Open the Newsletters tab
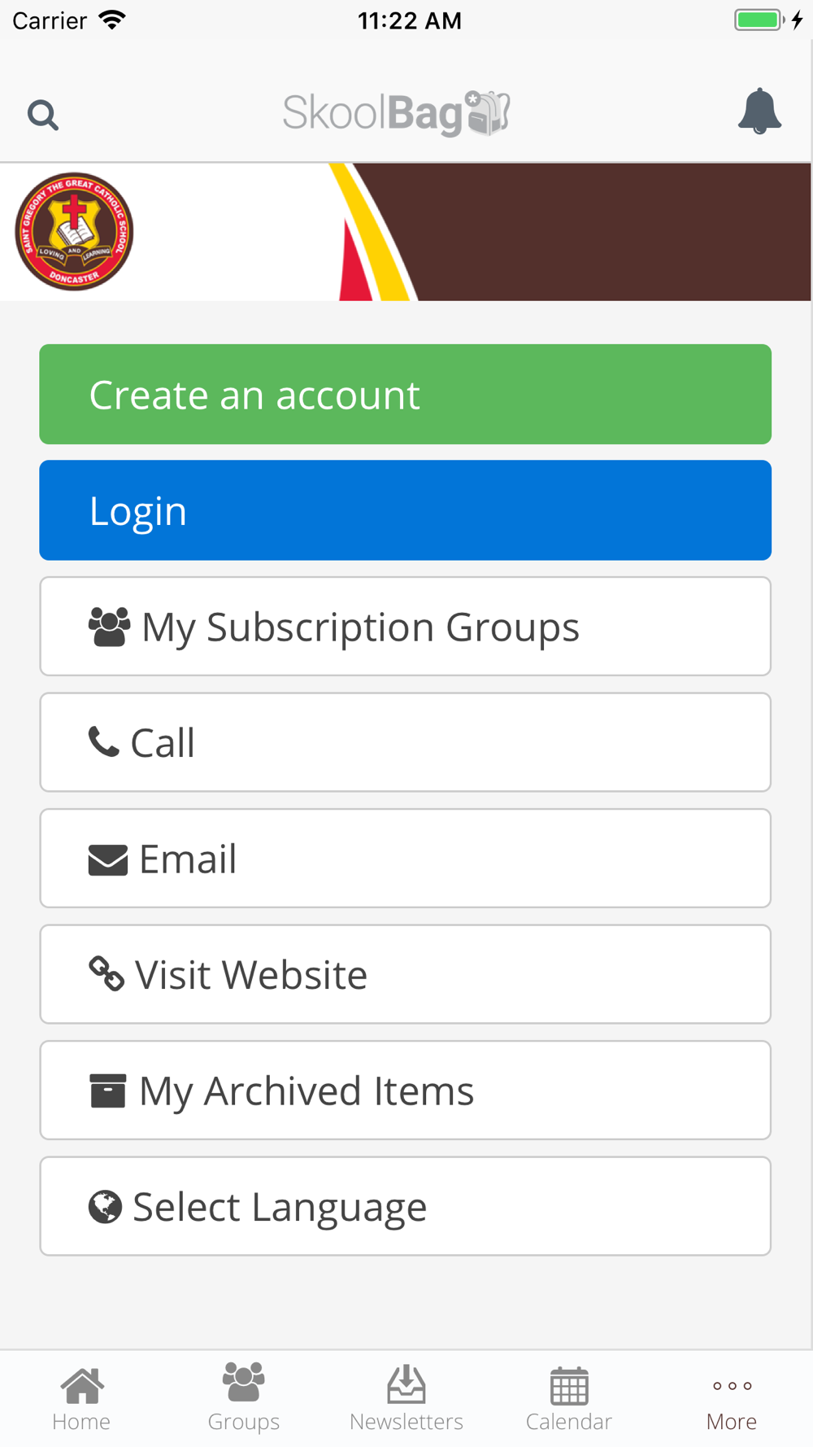This screenshot has height=1447, width=813. pyautogui.click(x=406, y=1400)
